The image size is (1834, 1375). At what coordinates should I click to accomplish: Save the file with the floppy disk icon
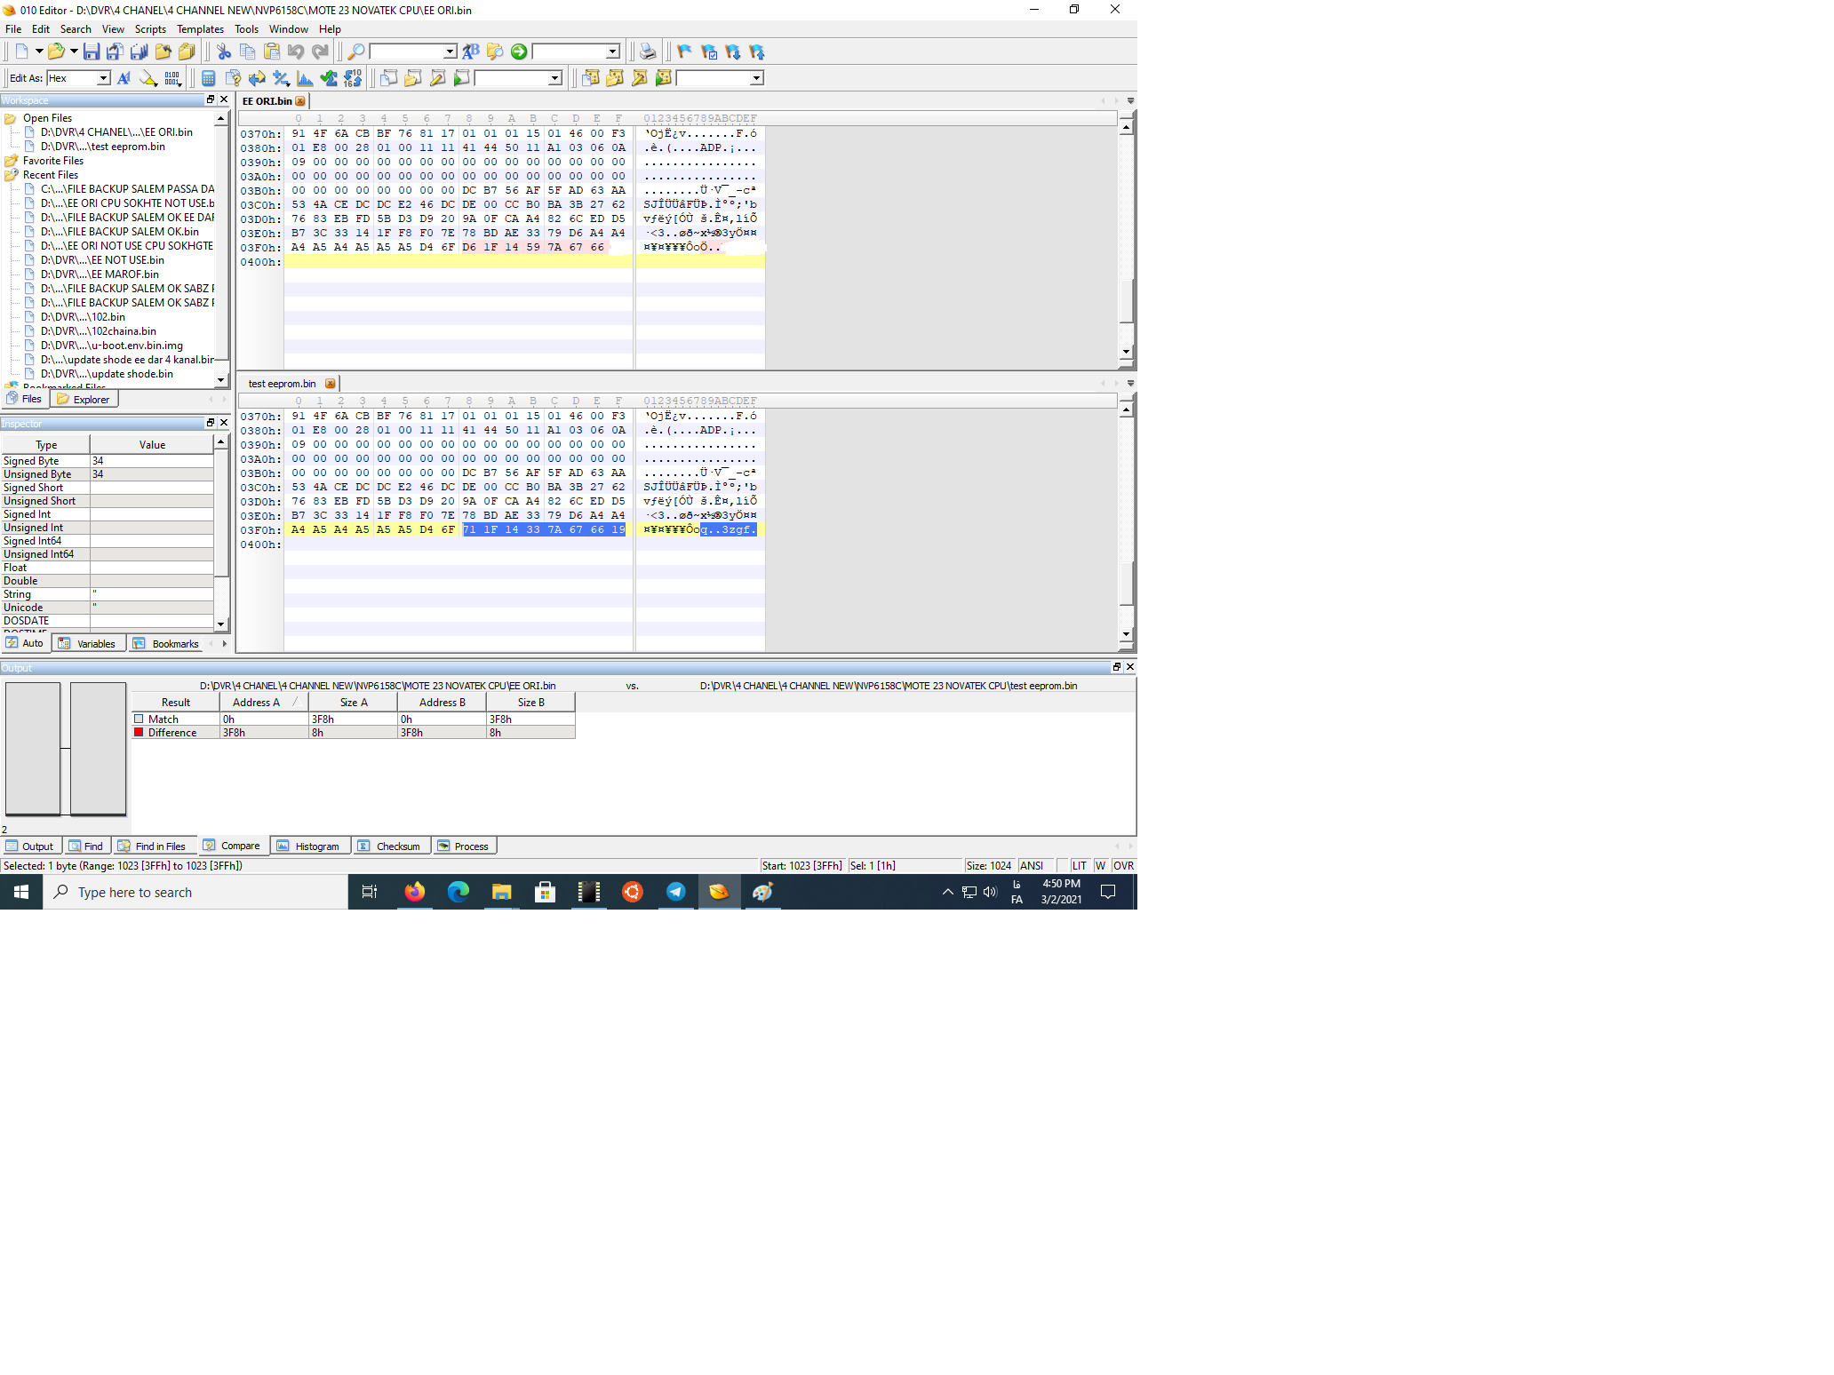point(91,52)
